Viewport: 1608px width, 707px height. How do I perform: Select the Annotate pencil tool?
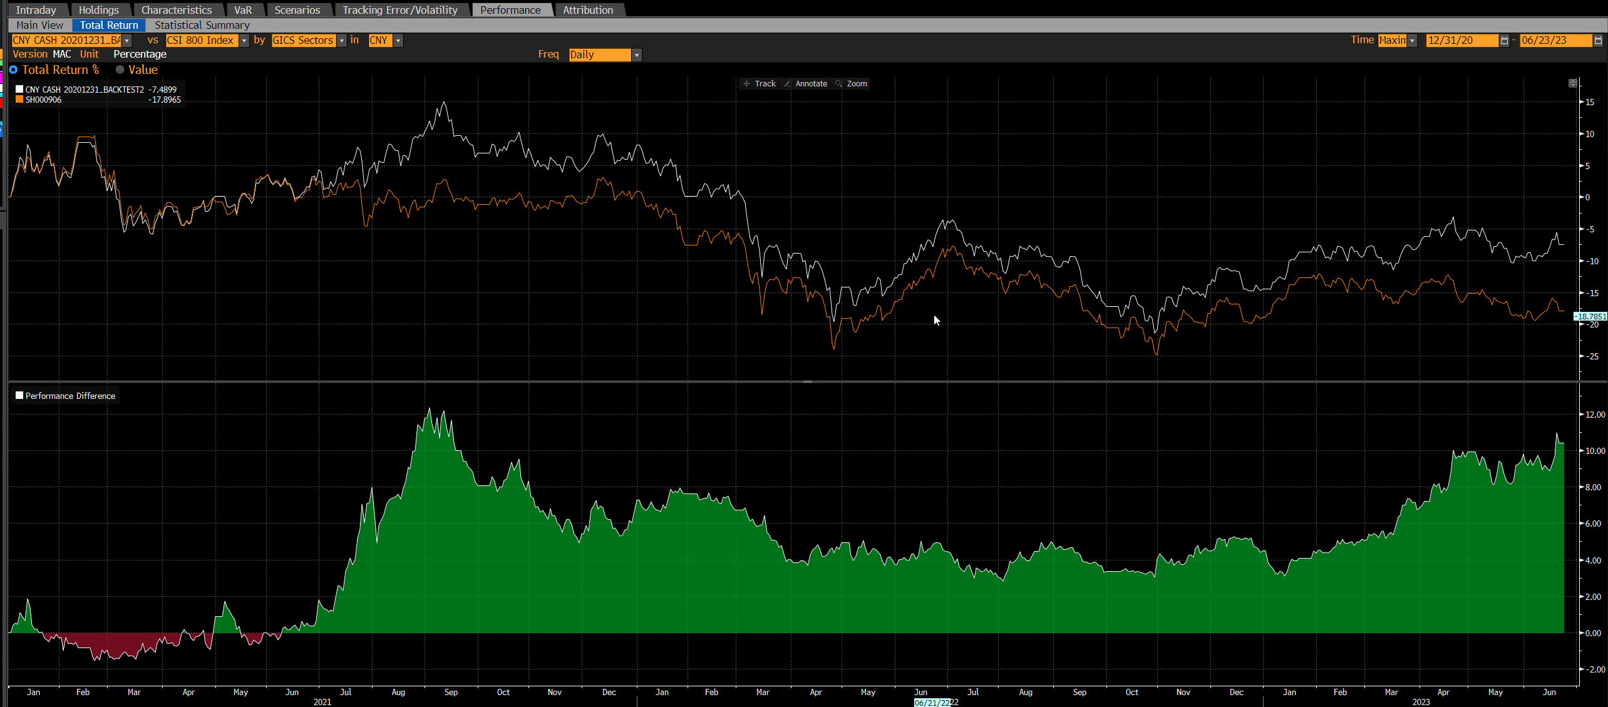coord(806,83)
